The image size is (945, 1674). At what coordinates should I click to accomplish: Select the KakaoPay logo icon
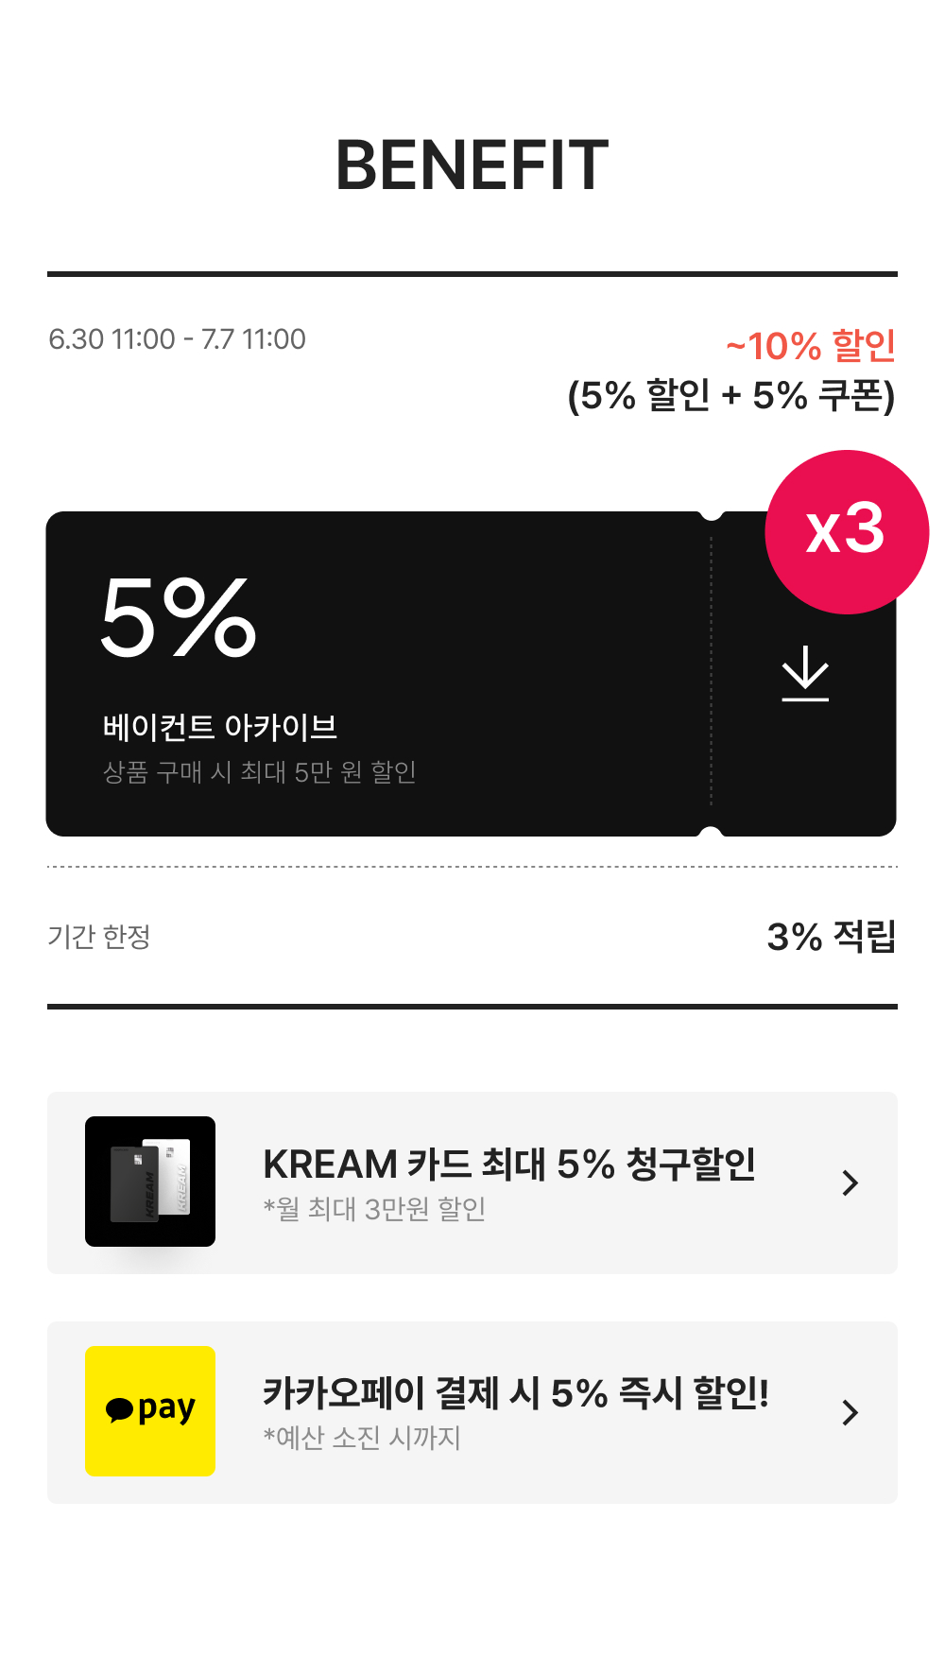pos(150,1410)
